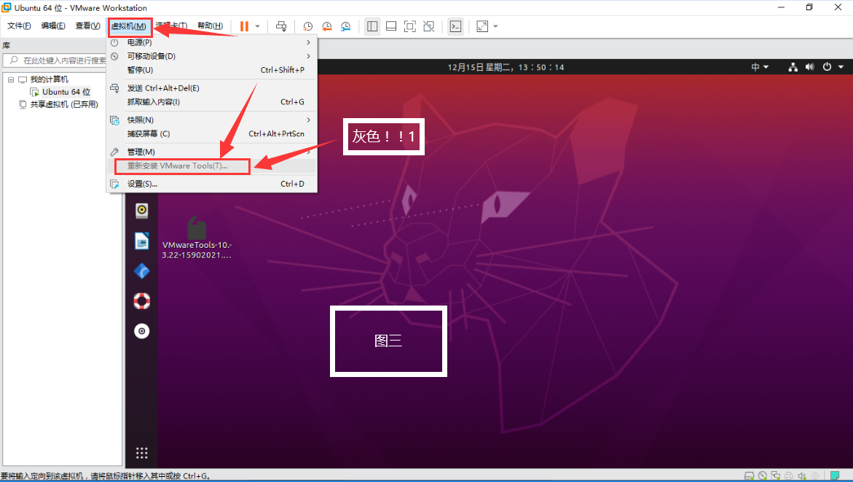Expand the 可移动设备(D) submenu arrow

click(308, 56)
